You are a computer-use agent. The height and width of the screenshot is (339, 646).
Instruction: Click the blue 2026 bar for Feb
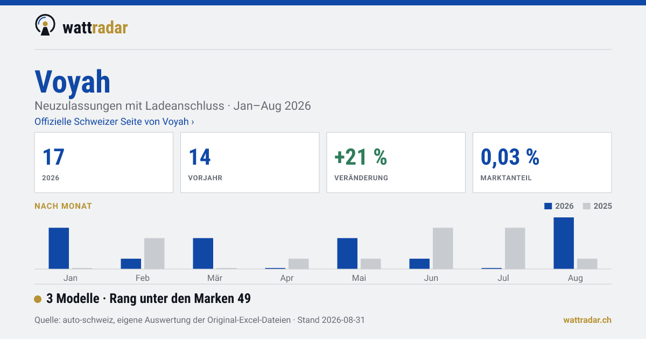(131, 264)
